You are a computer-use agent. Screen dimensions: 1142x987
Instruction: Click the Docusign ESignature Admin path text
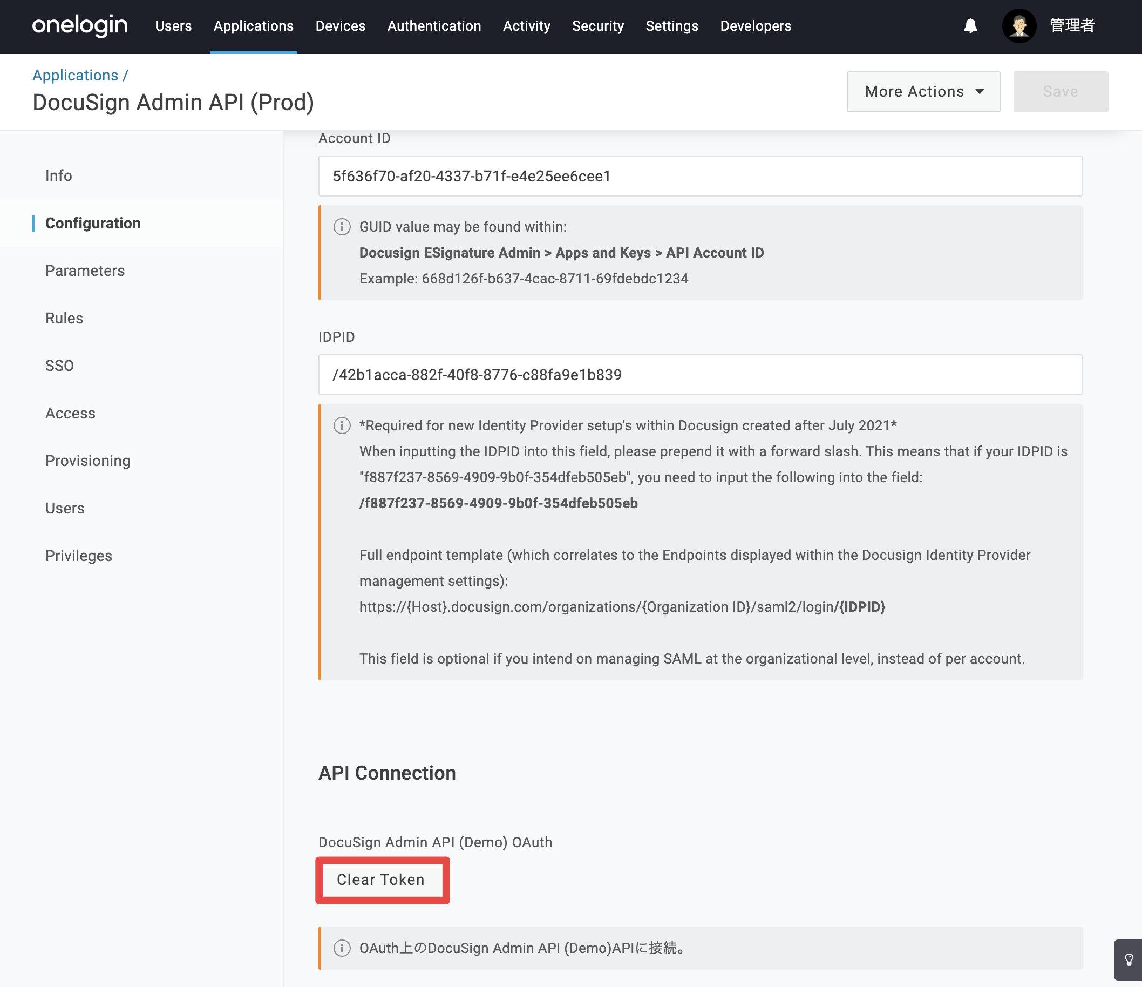(561, 253)
